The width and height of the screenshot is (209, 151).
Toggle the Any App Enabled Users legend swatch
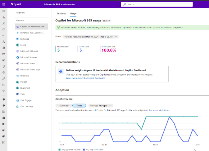[59, 150]
